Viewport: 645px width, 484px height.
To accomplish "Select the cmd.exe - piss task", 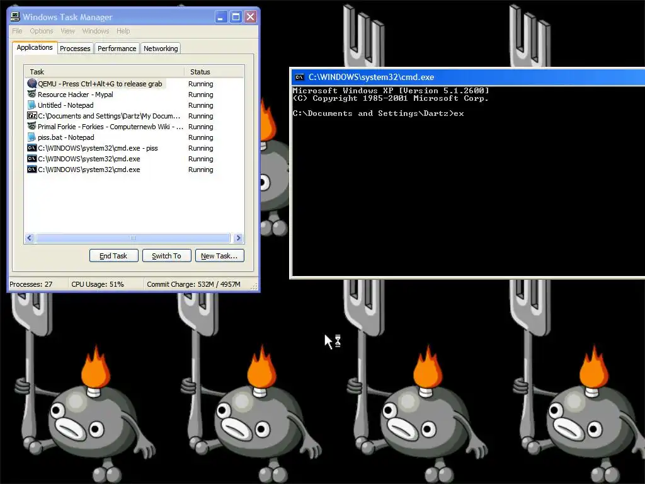I will click(98, 147).
